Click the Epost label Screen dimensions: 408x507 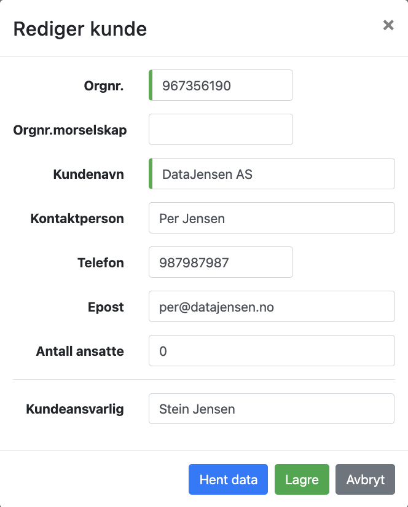coord(106,307)
